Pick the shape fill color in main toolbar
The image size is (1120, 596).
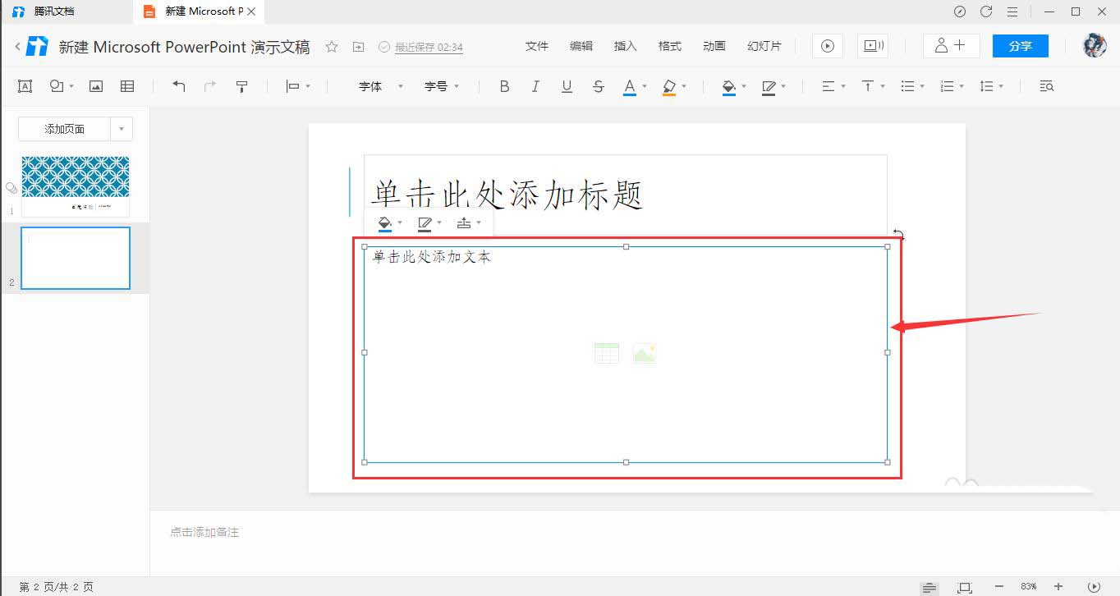pos(728,86)
